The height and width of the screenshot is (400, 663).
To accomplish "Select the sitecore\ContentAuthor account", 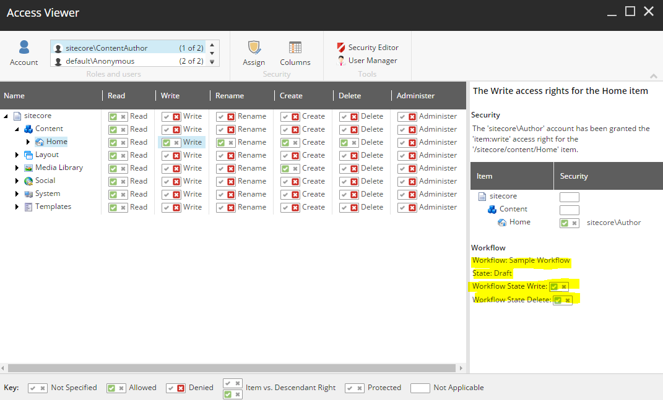I will (129, 48).
